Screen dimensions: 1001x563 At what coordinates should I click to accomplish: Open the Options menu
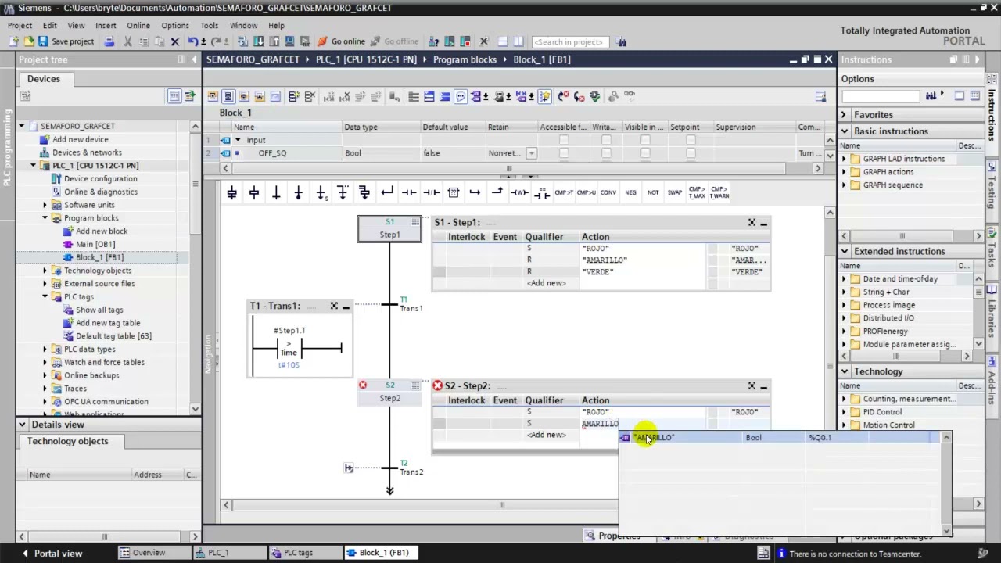click(x=175, y=25)
